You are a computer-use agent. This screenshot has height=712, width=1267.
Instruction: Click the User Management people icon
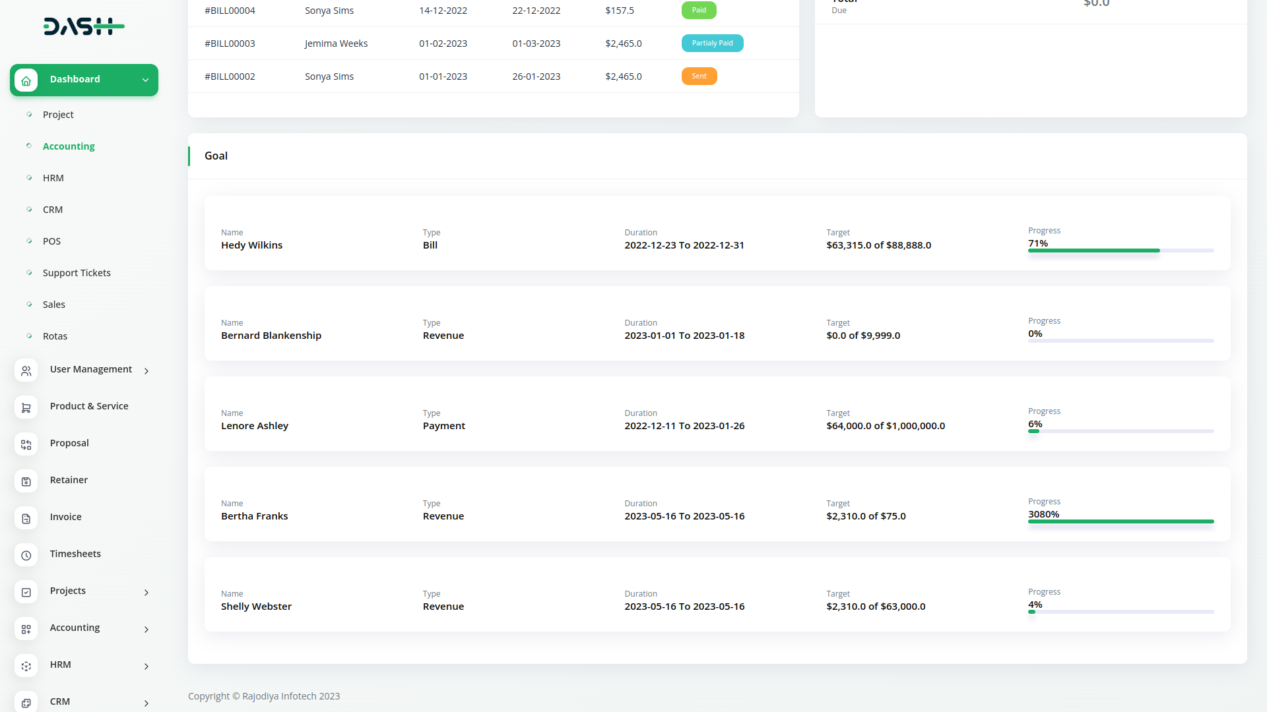pyautogui.click(x=26, y=371)
